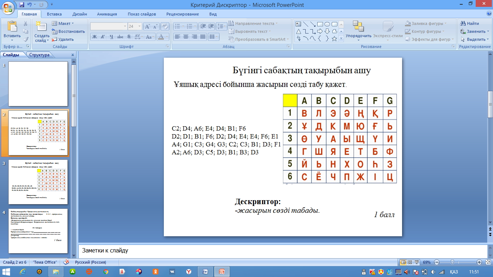Viewport: 493px width, 277px height.
Task: Click the Office button logo
Action: click(x=8, y=8)
